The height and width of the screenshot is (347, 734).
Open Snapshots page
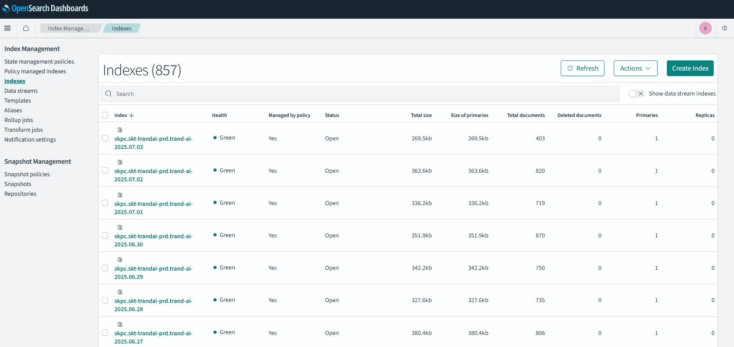coord(18,184)
